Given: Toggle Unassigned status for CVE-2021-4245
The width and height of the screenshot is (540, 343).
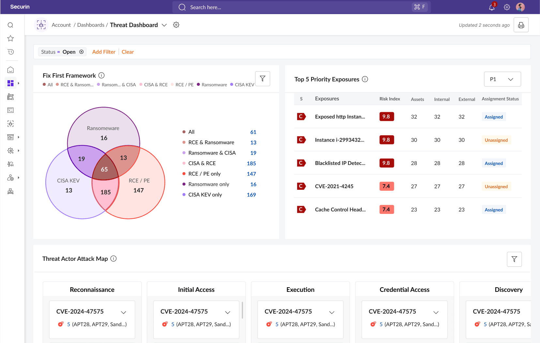Looking at the screenshot, I should click(496, 186).
